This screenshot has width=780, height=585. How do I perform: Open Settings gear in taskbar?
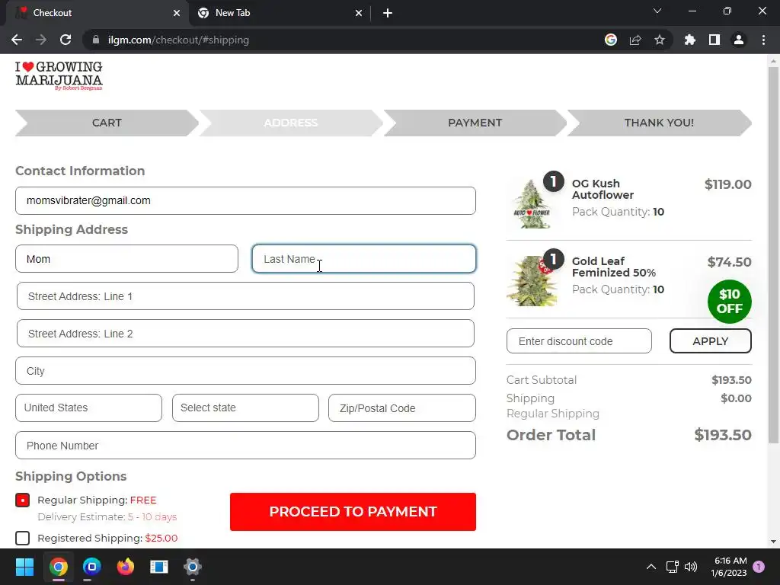tap(193, 567)
